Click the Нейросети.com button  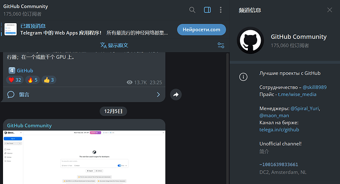pos(202,30)
